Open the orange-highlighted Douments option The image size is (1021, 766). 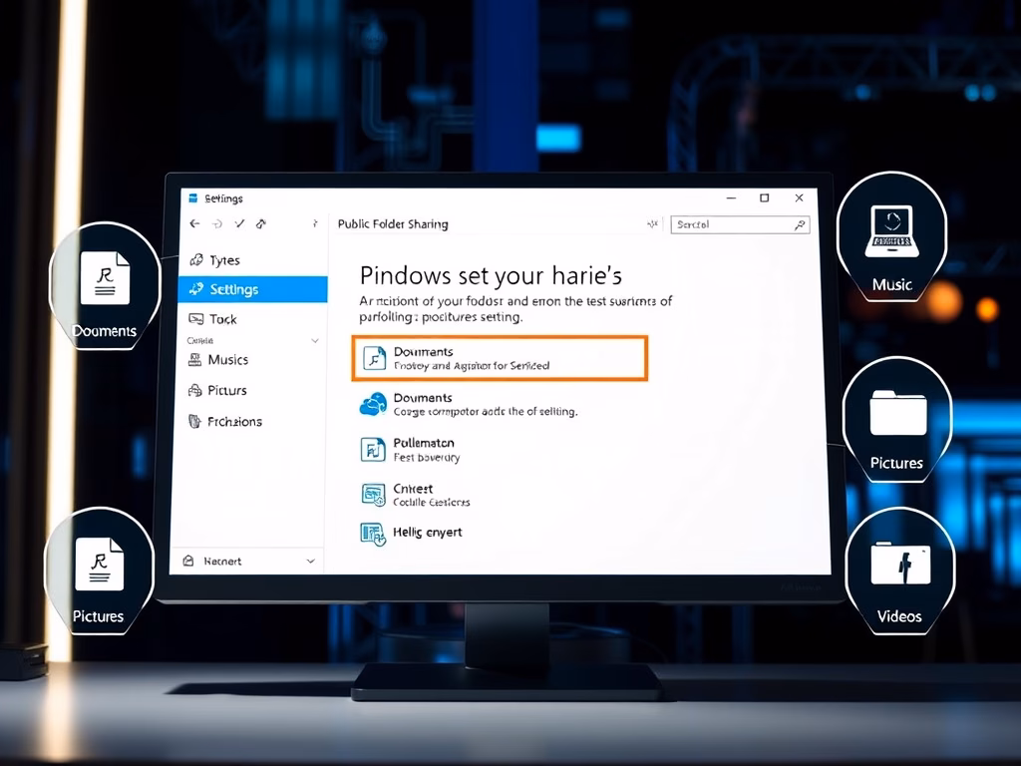click(x=500, y=358)
